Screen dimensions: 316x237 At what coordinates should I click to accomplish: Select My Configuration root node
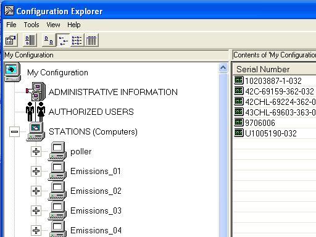[57, 72]
